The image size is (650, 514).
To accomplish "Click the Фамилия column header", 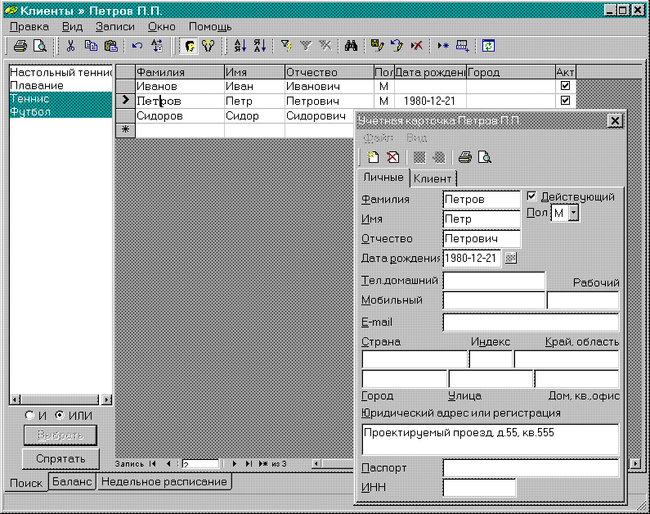I will pos(180,72).
